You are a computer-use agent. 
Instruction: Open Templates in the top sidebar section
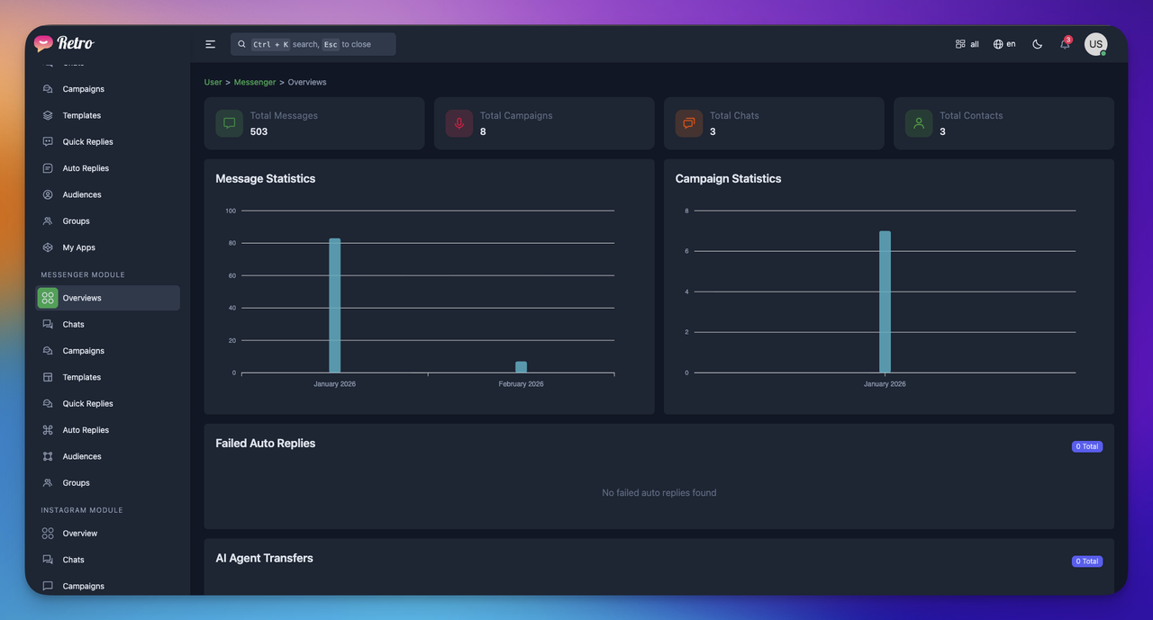108,115
